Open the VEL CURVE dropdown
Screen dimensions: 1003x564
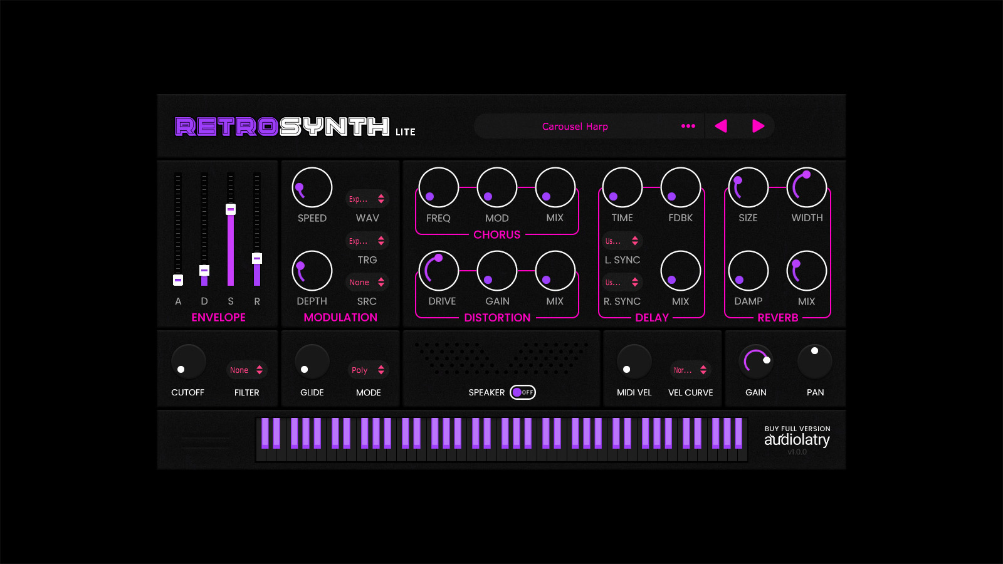click(x=690, y=370)
